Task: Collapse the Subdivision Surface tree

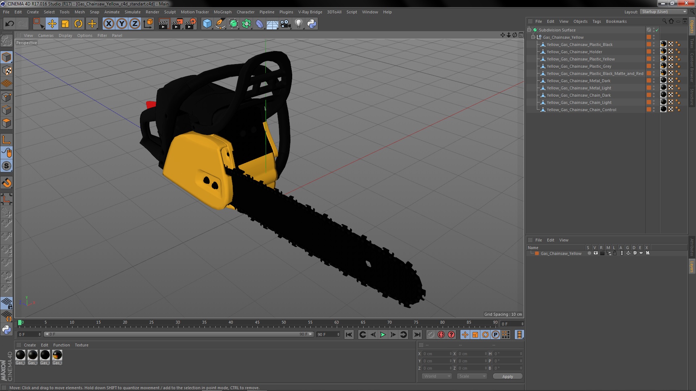Action: [529, 30]
